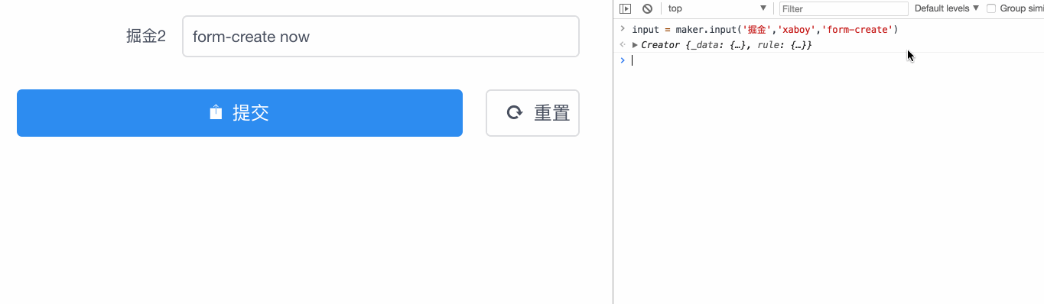
Task: Click the 掘金2 field label
Action: (x=146, y=37)
